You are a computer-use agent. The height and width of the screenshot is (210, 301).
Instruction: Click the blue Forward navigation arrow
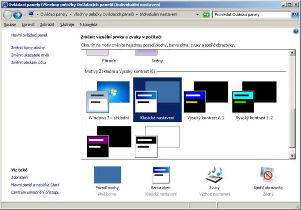[18, 15]
